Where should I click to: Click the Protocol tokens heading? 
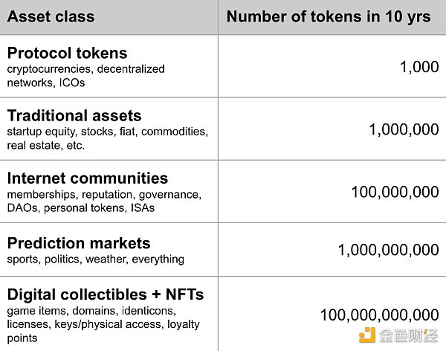point(67,54)
